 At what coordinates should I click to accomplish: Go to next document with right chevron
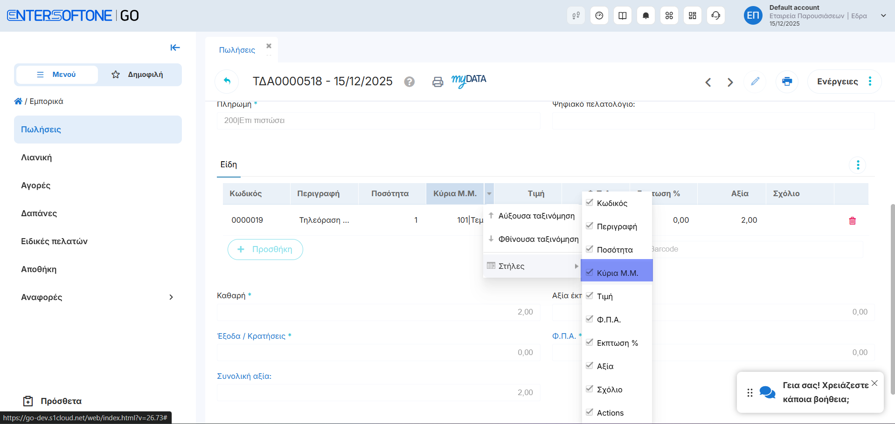pos(730,82)
